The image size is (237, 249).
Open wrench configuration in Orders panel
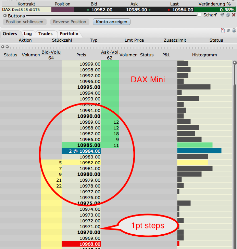pos(228,30)
